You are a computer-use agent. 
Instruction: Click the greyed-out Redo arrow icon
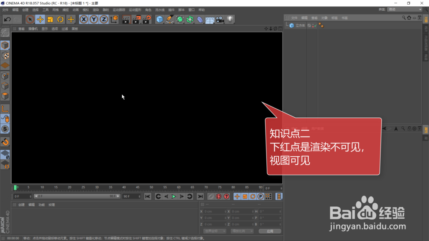17,19
